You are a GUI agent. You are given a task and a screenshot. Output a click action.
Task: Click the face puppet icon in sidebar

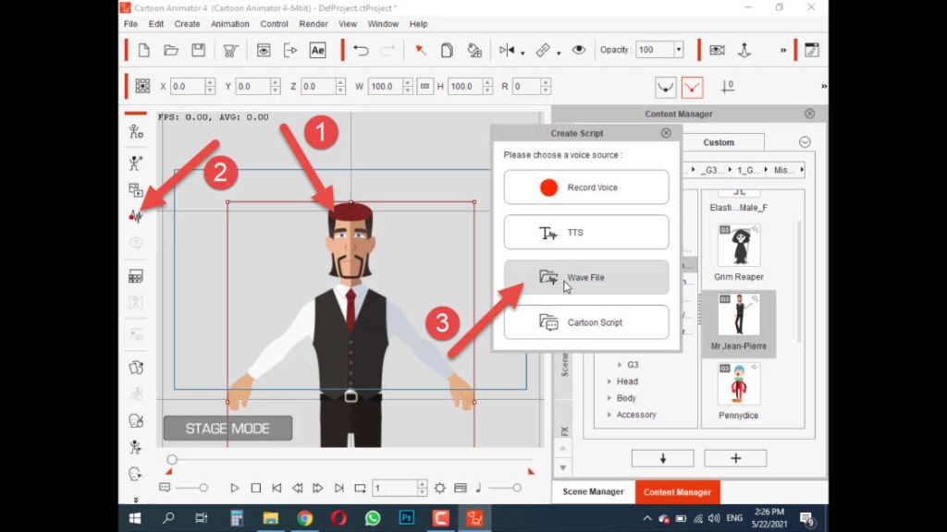point(135,420)
